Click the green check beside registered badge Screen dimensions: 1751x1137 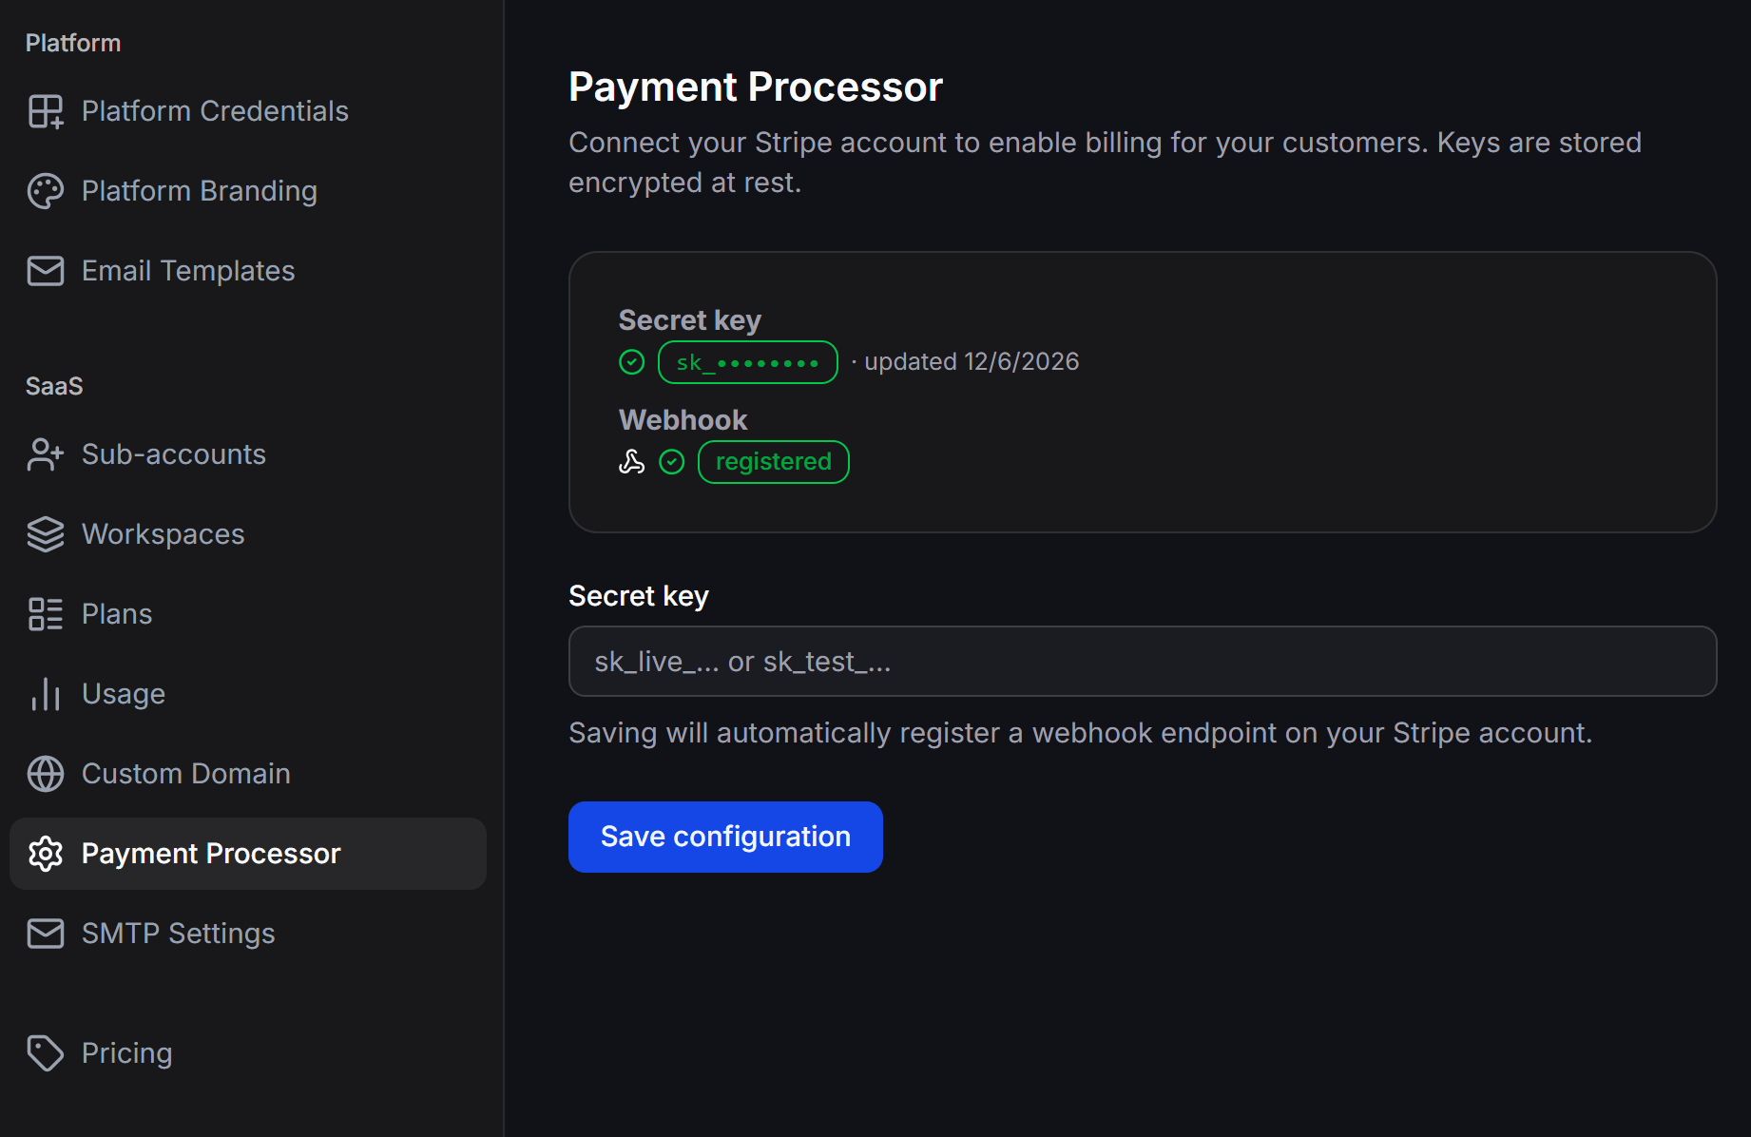pyautogui.click(x=672, y=462)
